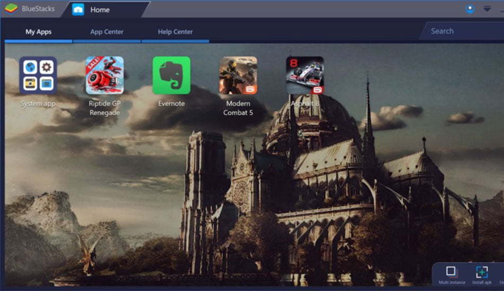
Task: Click the Asphalt 8 label
Action: pos(305,104)
